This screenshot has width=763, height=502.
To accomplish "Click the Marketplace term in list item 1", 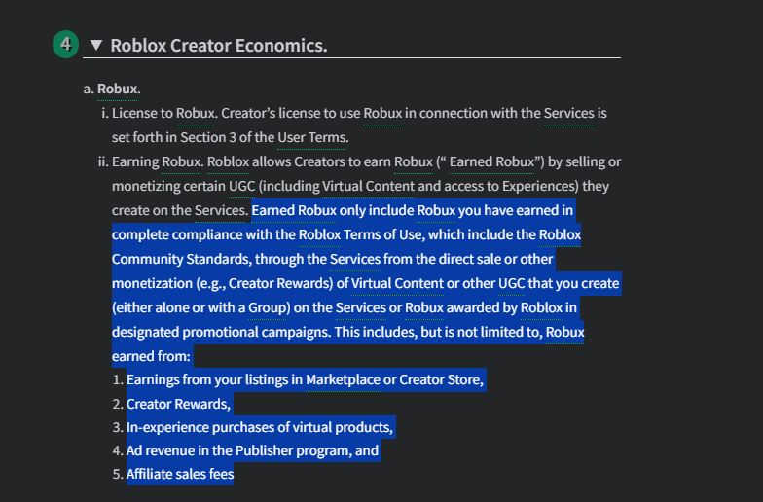I will click(343, 379).
